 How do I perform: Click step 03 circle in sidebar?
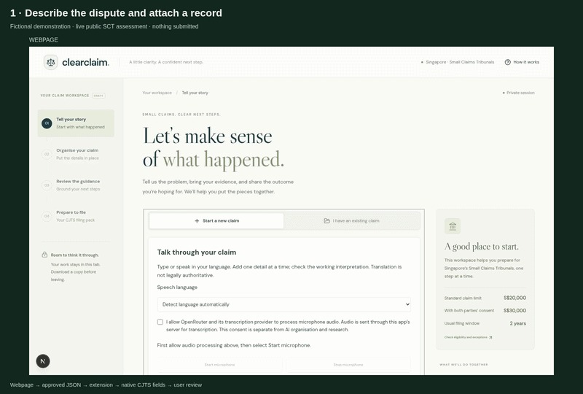click(47, 185)
